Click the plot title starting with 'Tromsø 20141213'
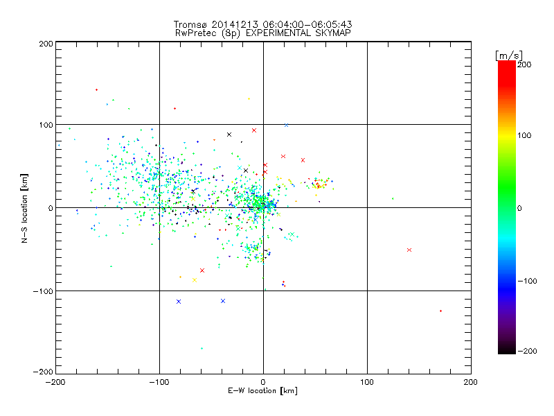The height and width of the screenshot is (416, 554). (x=262, y=24)
